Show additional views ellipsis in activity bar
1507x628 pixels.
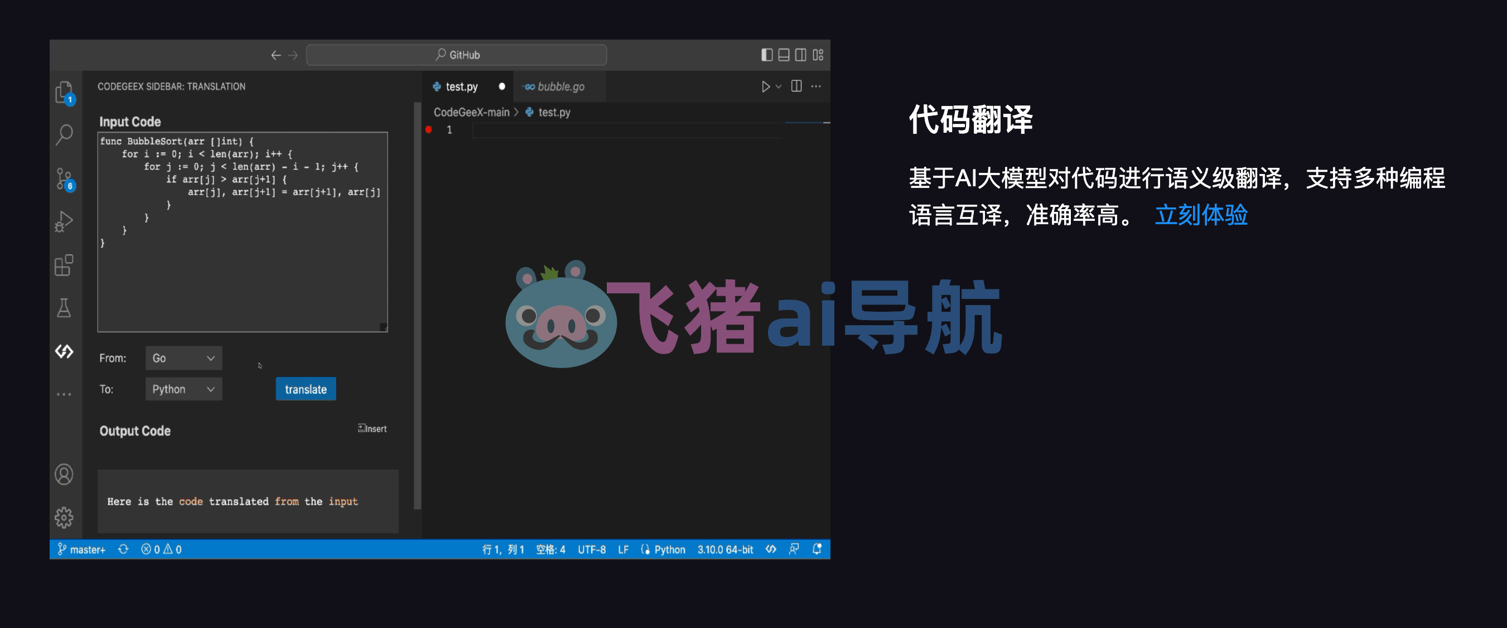point(64,394)
